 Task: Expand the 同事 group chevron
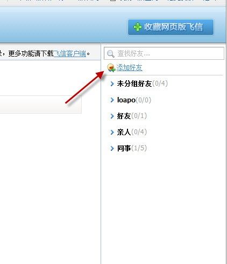(112, 148)
